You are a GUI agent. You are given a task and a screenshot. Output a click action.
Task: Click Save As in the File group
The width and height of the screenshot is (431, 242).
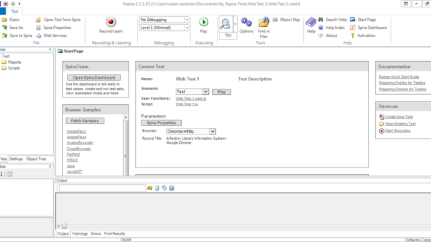[16, 28]
